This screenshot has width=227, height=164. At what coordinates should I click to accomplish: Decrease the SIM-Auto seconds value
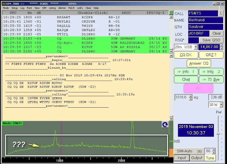pos(214,152)
